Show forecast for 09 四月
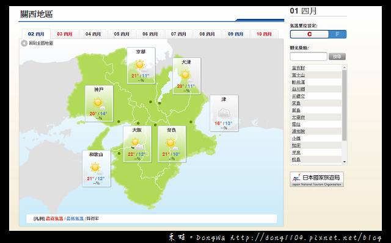 235,34
